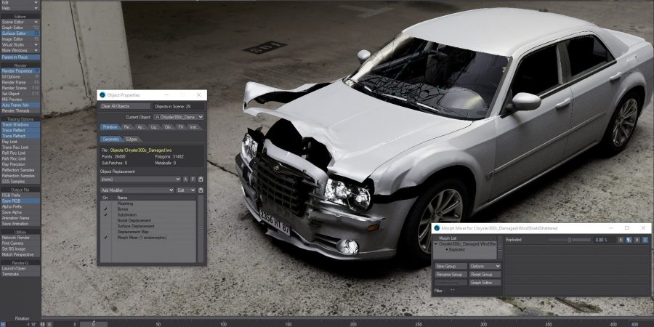Click the E envelope button for Exploded morph

645,240
